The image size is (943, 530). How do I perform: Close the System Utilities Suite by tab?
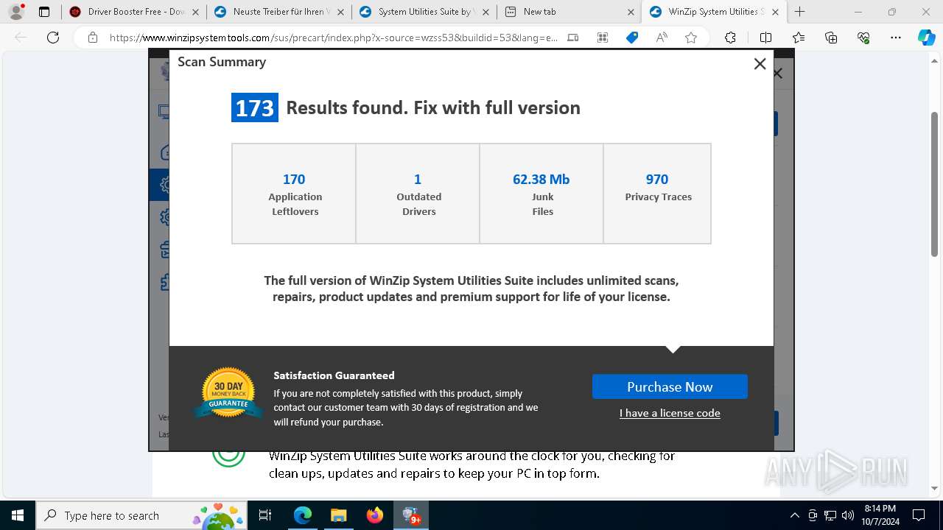(x=485, y=12)
